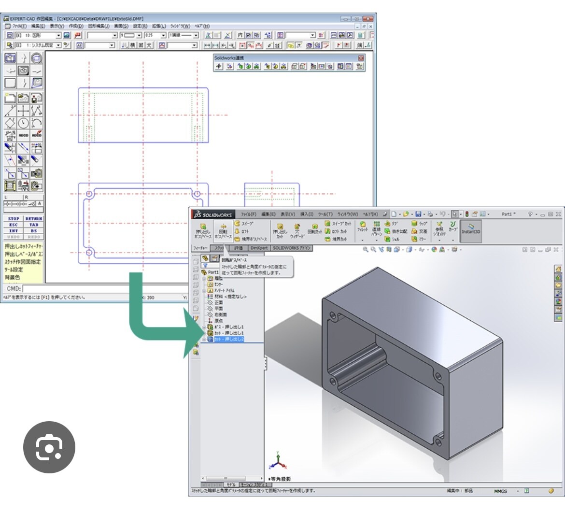Select the 右側面 plane in feature tree
This screenshot has height=512, width=565.
tap(220, 315)
